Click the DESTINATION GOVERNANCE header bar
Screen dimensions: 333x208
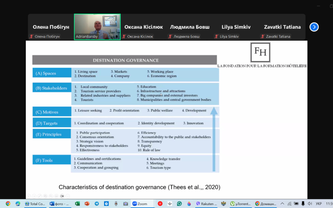tap(124, 60)
